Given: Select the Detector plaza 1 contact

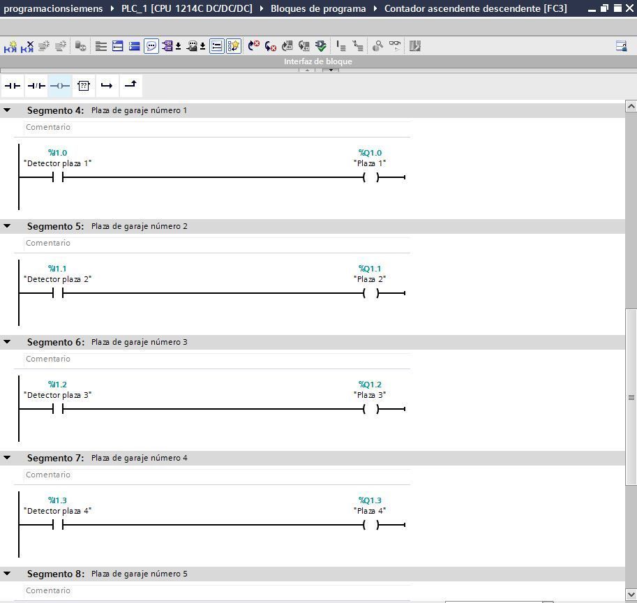Looking at the screenshot, I should pos(58,177).
